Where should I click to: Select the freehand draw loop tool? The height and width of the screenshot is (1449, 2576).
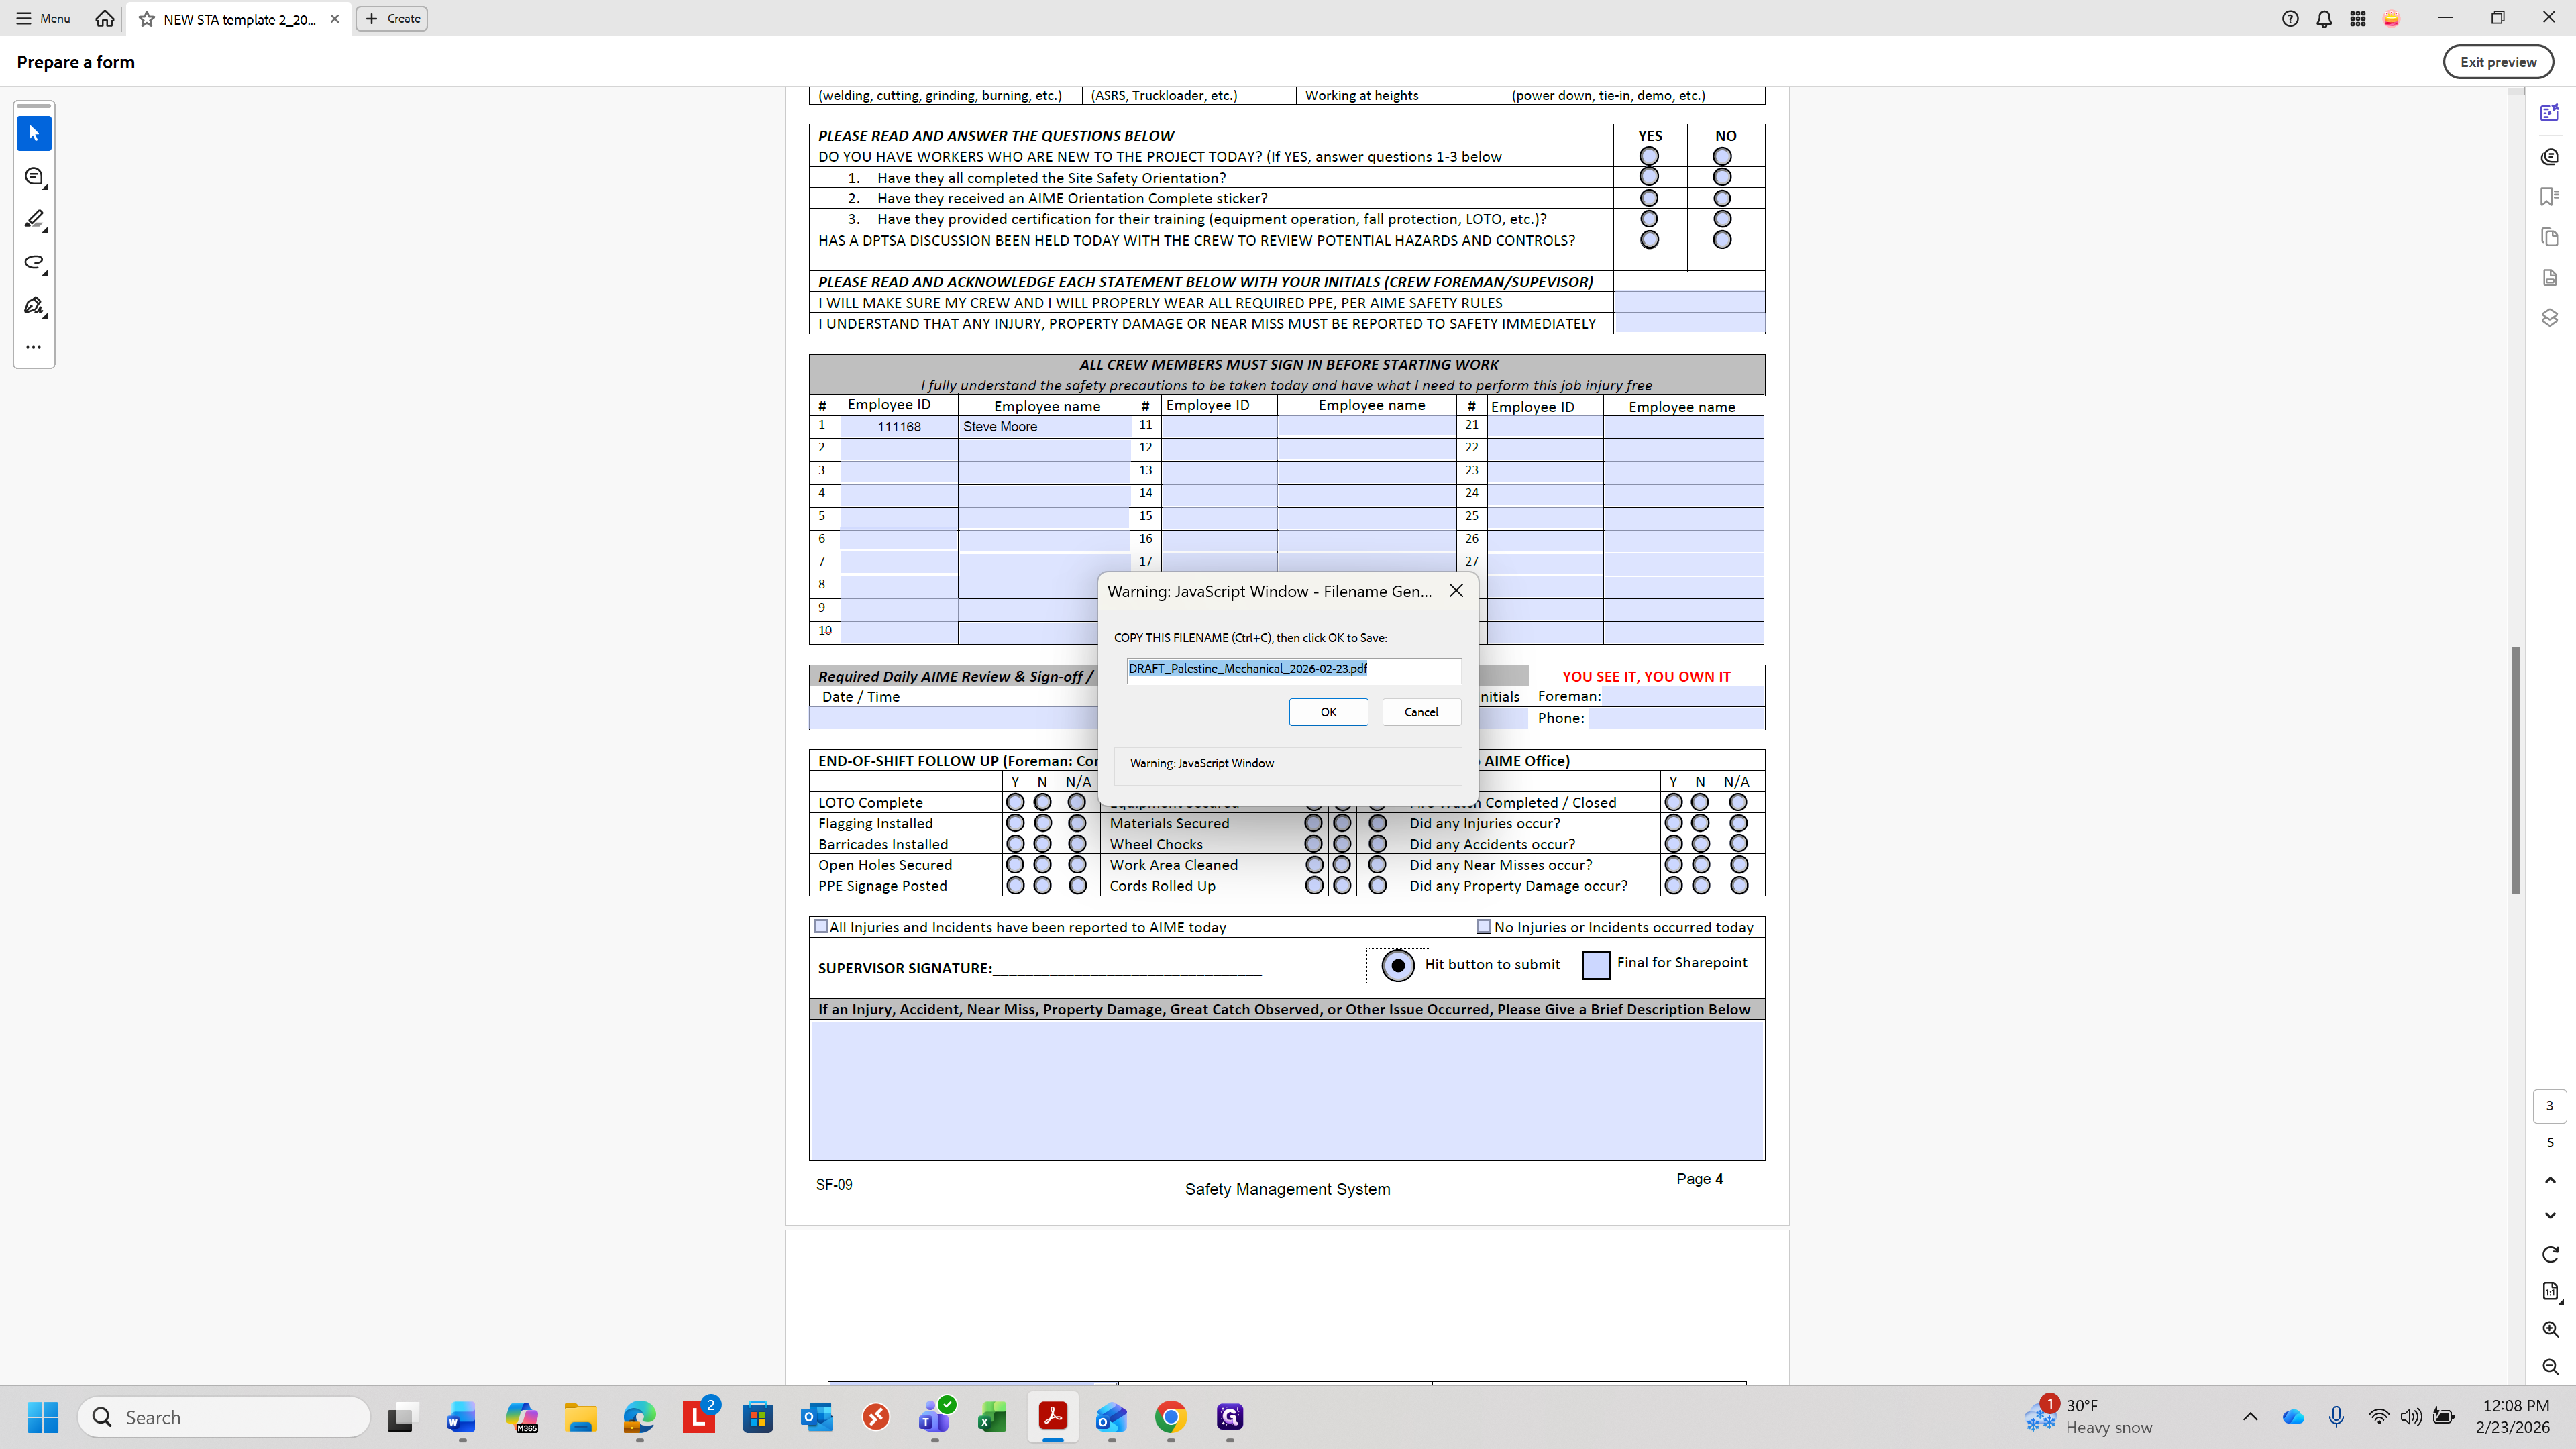[34, 262]
